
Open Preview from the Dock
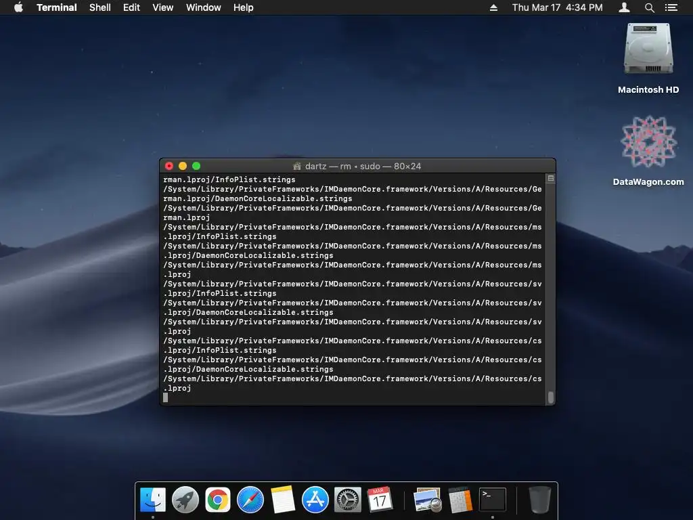(x=428, y=500)
